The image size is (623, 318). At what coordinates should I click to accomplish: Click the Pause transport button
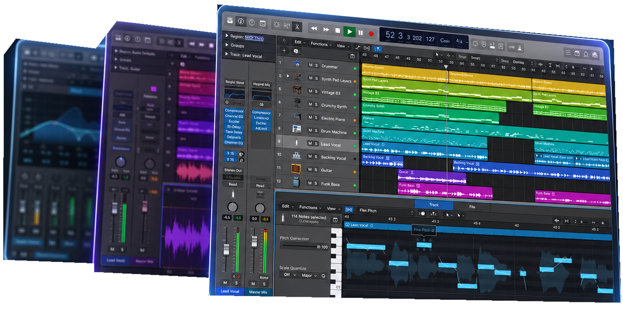[x=361, y=33]
